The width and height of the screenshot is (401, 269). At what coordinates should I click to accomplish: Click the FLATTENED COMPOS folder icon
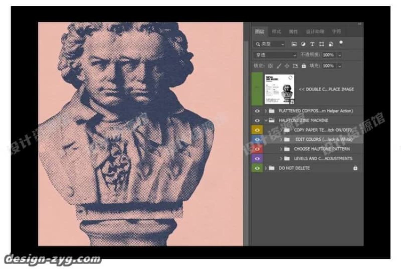(x=272, y=111)
